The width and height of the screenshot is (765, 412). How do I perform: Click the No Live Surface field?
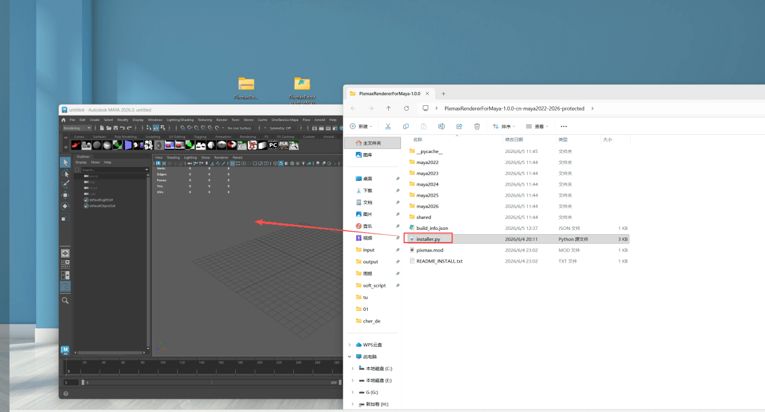tap(241, 128)
